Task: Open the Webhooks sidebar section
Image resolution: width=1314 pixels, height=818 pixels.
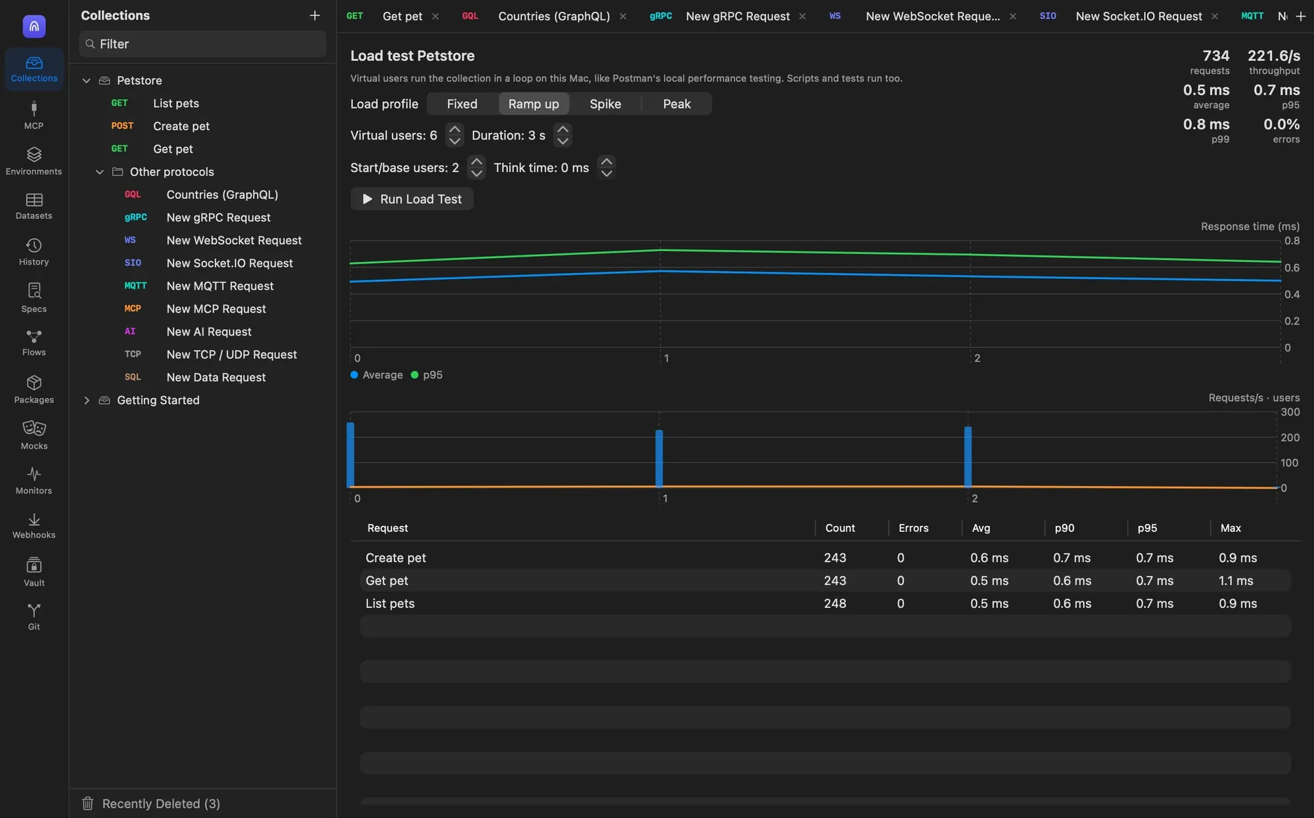Action: [34, 526]
